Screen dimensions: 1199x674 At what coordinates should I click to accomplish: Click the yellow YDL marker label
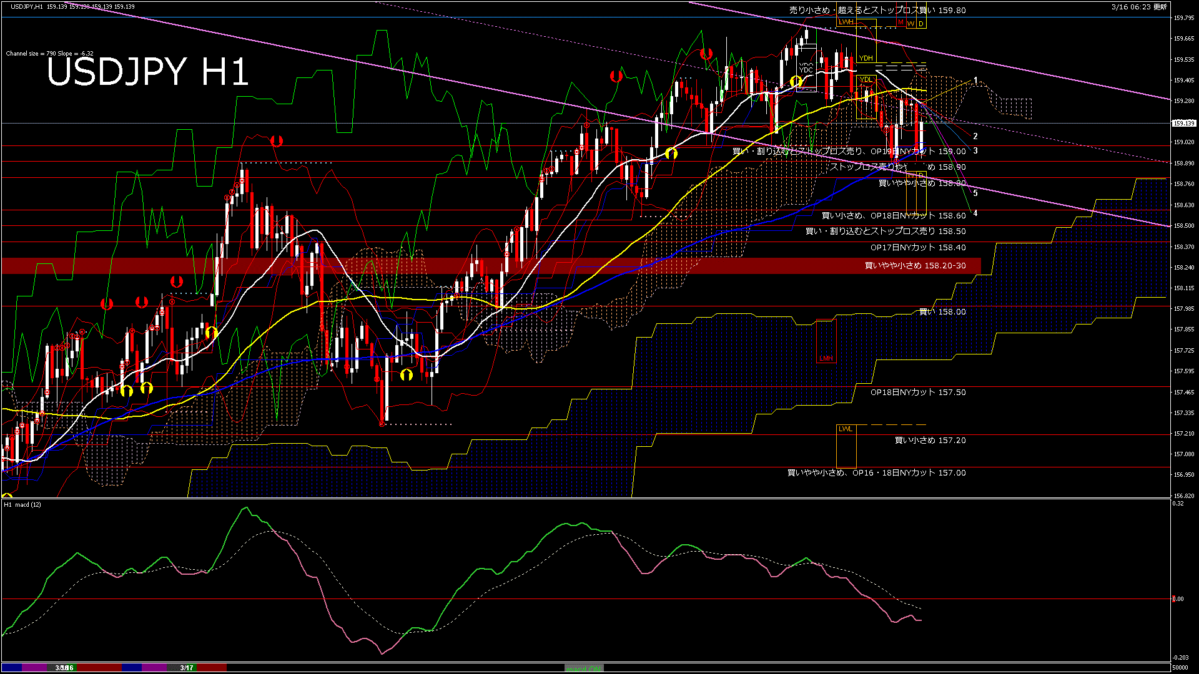866,79
